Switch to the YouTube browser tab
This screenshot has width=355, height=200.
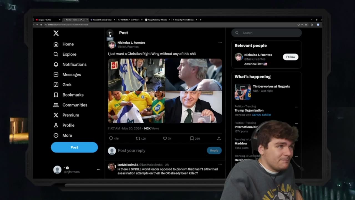point(47,20)
